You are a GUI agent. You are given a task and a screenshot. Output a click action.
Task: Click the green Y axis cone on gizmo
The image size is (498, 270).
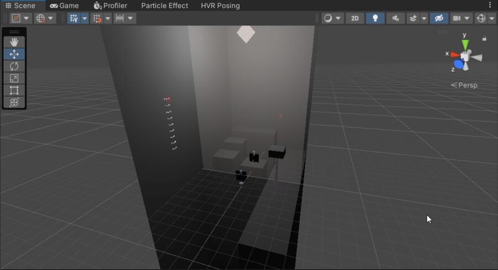465,43
